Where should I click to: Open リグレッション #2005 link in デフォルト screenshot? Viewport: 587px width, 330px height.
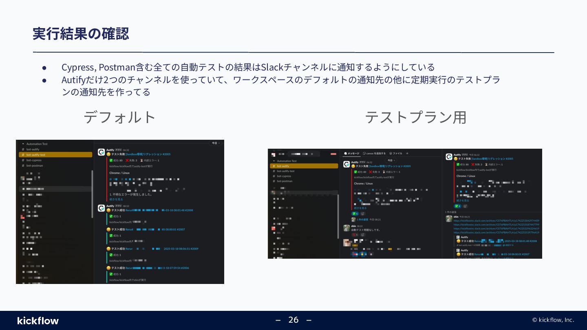point(148,154)
